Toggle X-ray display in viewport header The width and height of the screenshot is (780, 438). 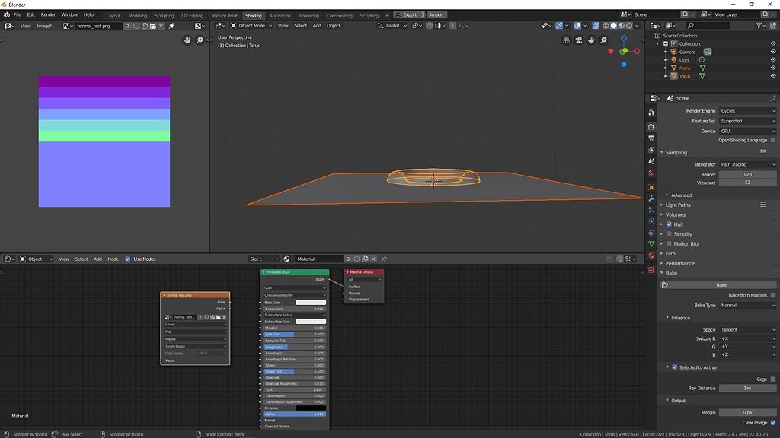point(596,26)
